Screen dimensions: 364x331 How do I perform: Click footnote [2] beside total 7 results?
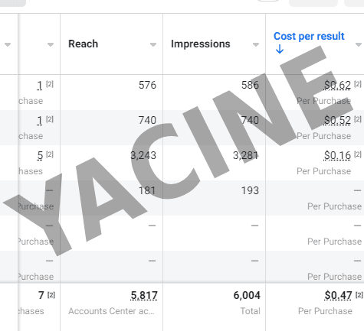(51, 295)
